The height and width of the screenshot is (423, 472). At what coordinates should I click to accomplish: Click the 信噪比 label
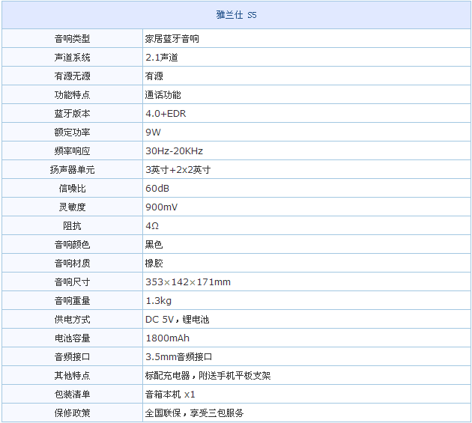pos(72,189)
